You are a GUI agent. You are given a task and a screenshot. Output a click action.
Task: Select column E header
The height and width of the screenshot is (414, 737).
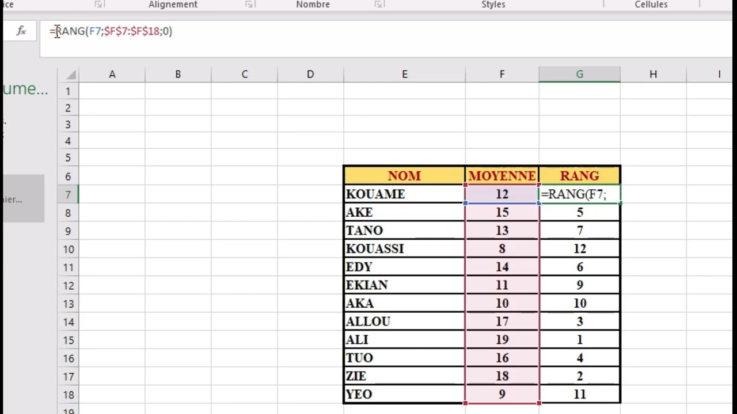[404, 74]
